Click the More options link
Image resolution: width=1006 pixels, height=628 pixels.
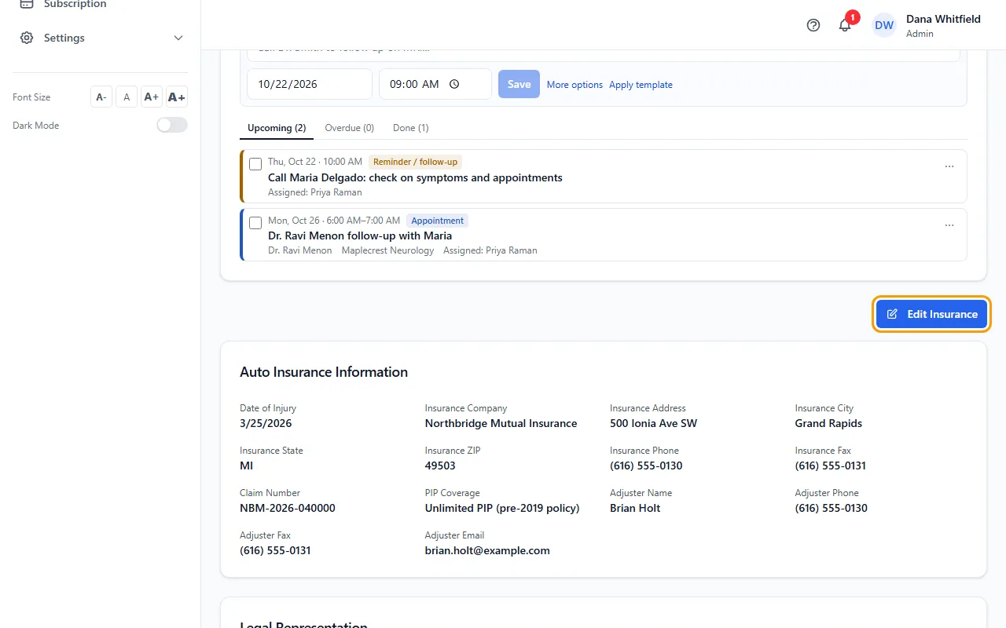(x=575, y=85)
